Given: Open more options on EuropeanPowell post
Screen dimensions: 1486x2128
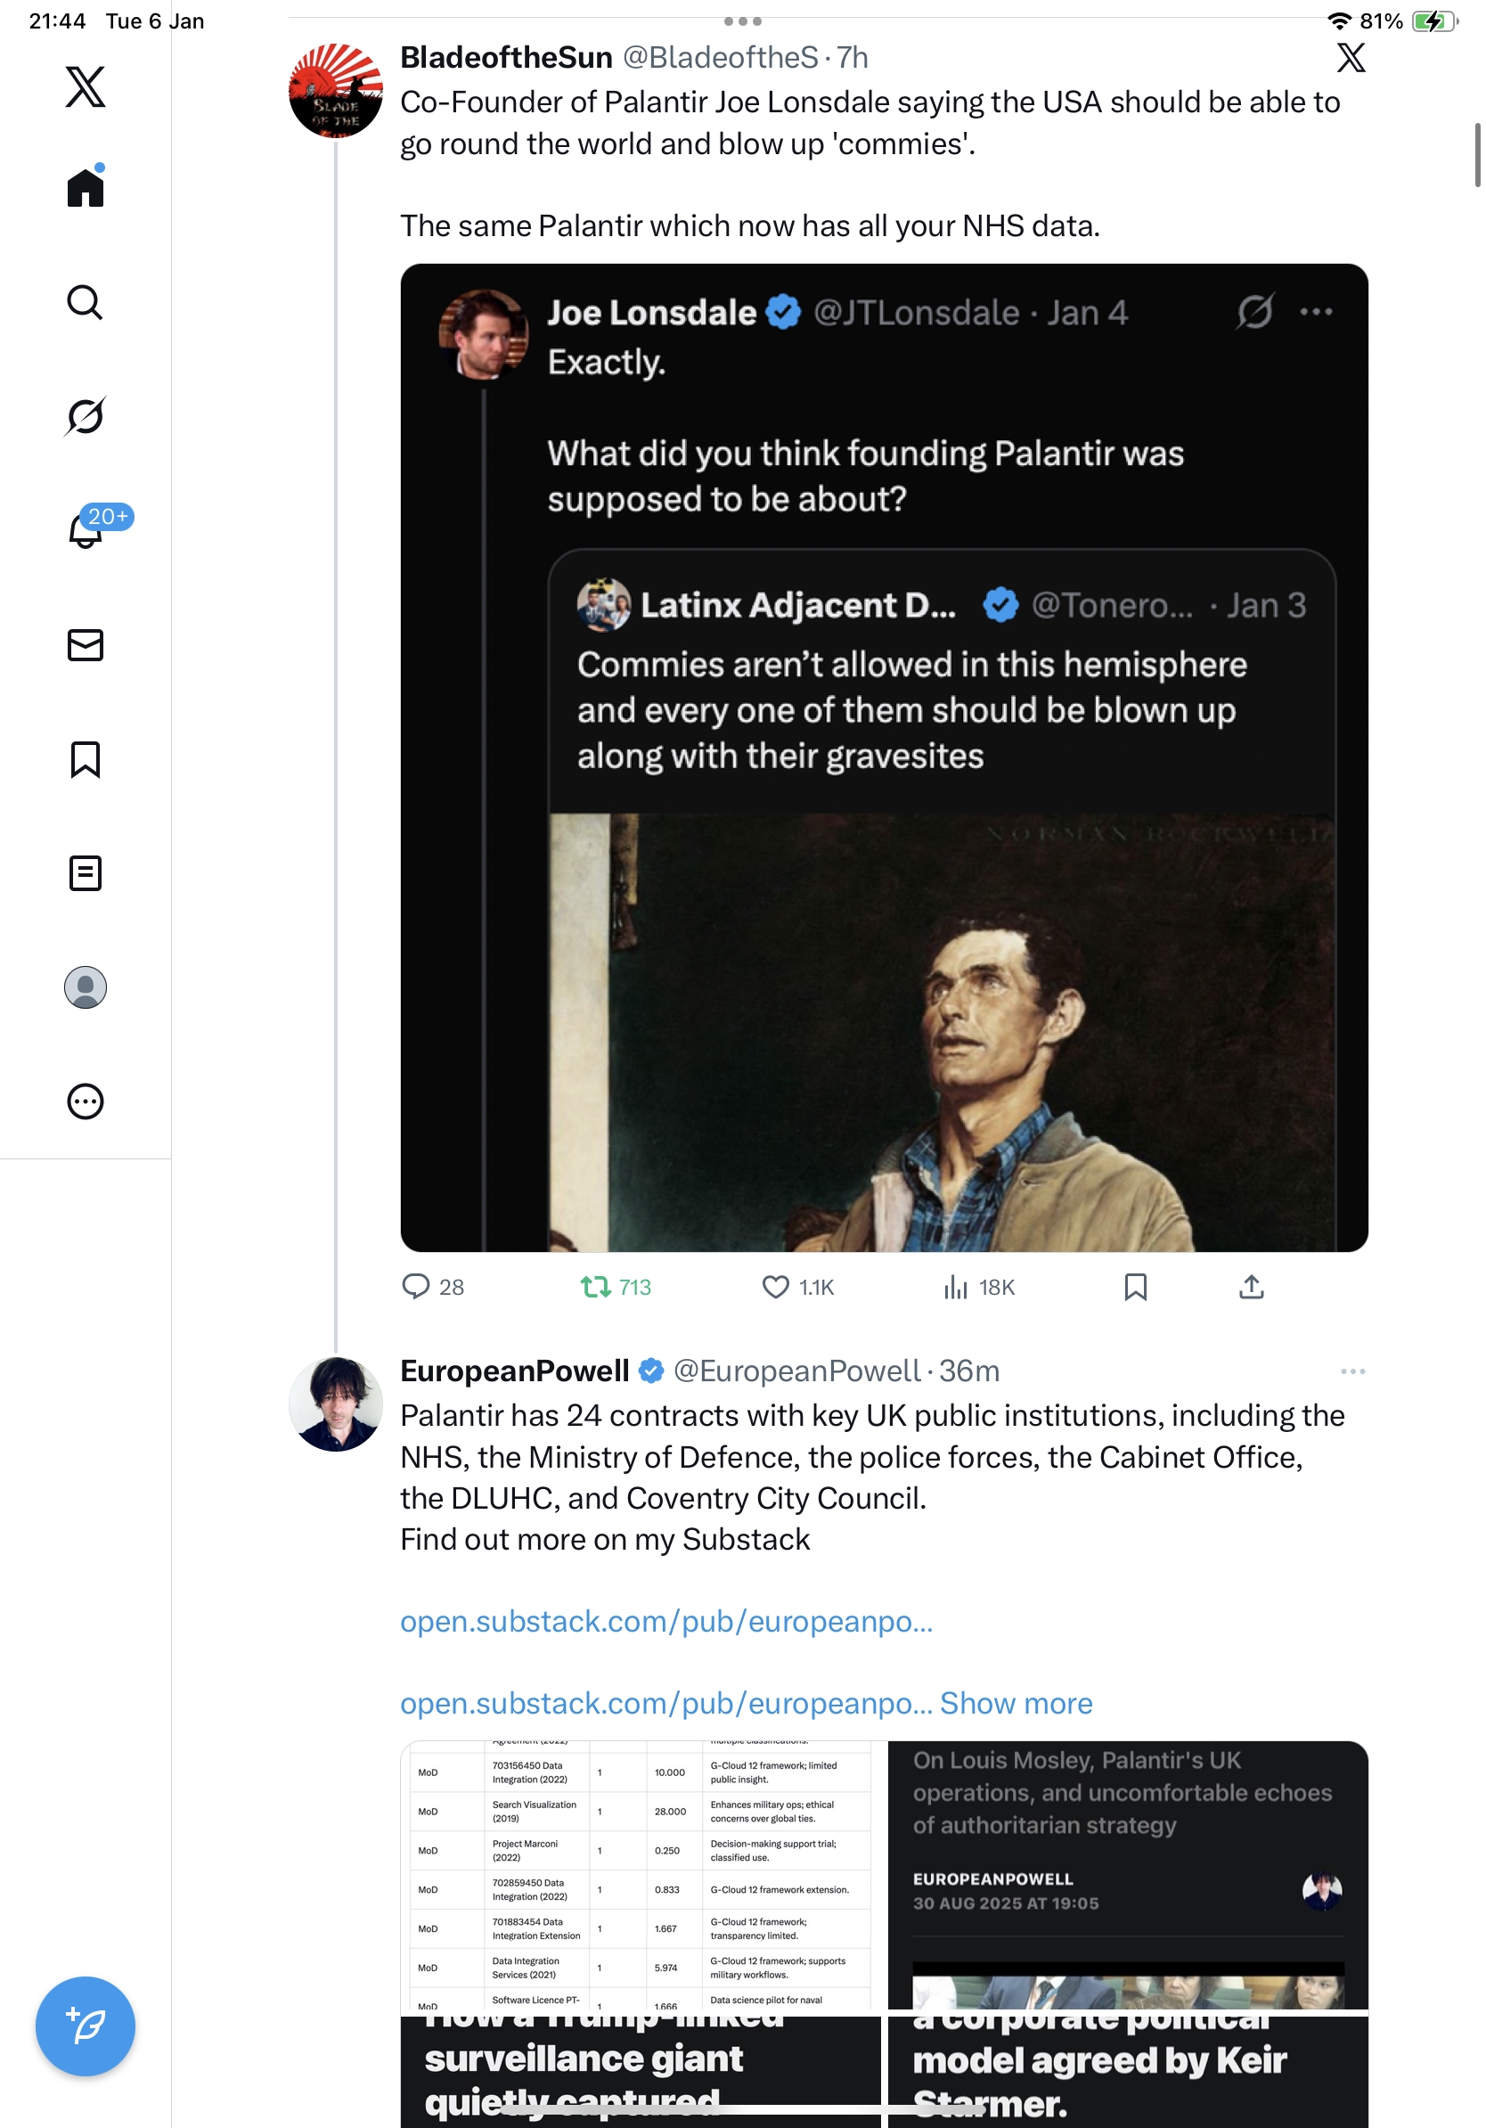Looking at the screenshot, I should (x=1351, y=1371).
